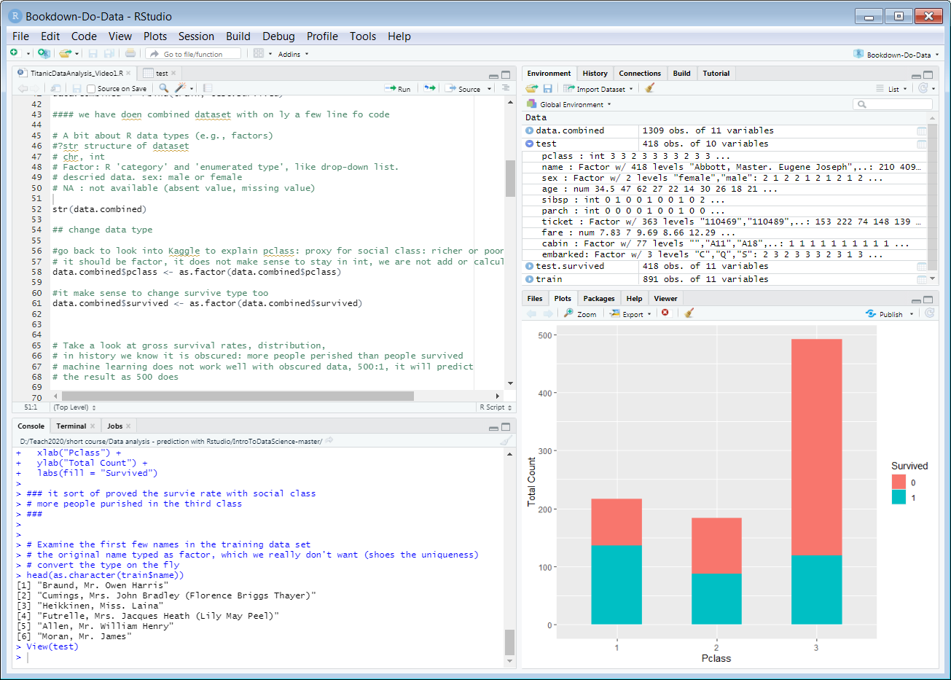Open the code tools magic wand
The height and width of the screenshot is (680, 951).
tap(180, 88)
